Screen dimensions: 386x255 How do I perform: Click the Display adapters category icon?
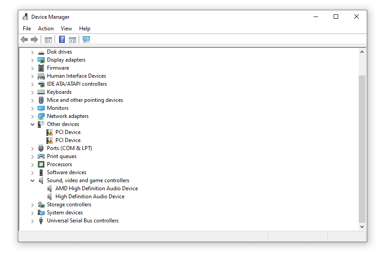coord(41,60)
